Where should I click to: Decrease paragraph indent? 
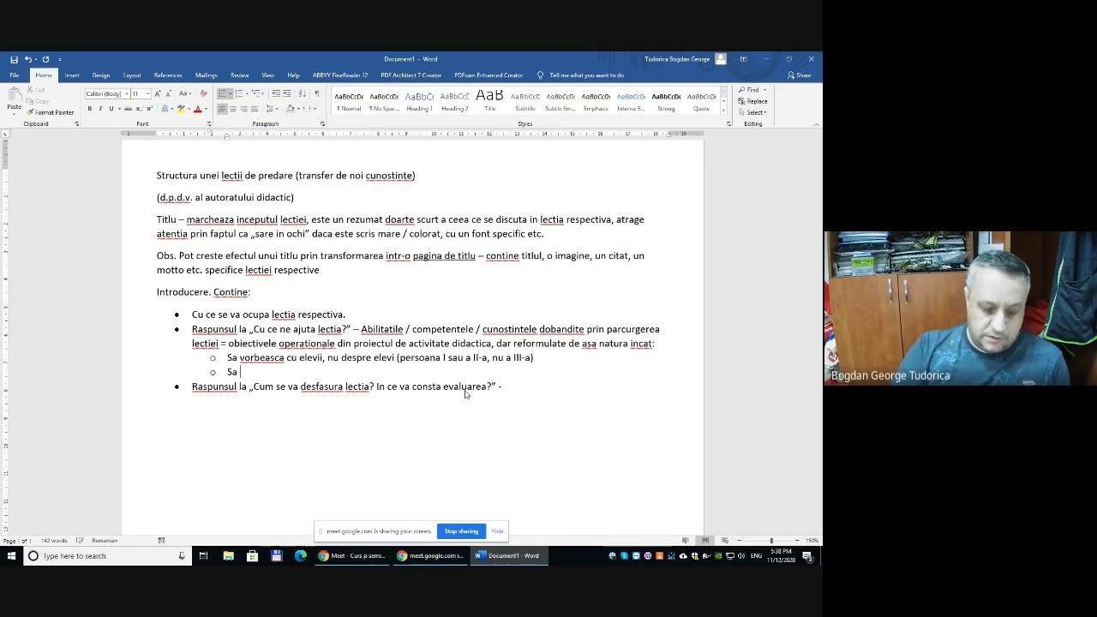point(276,93)
